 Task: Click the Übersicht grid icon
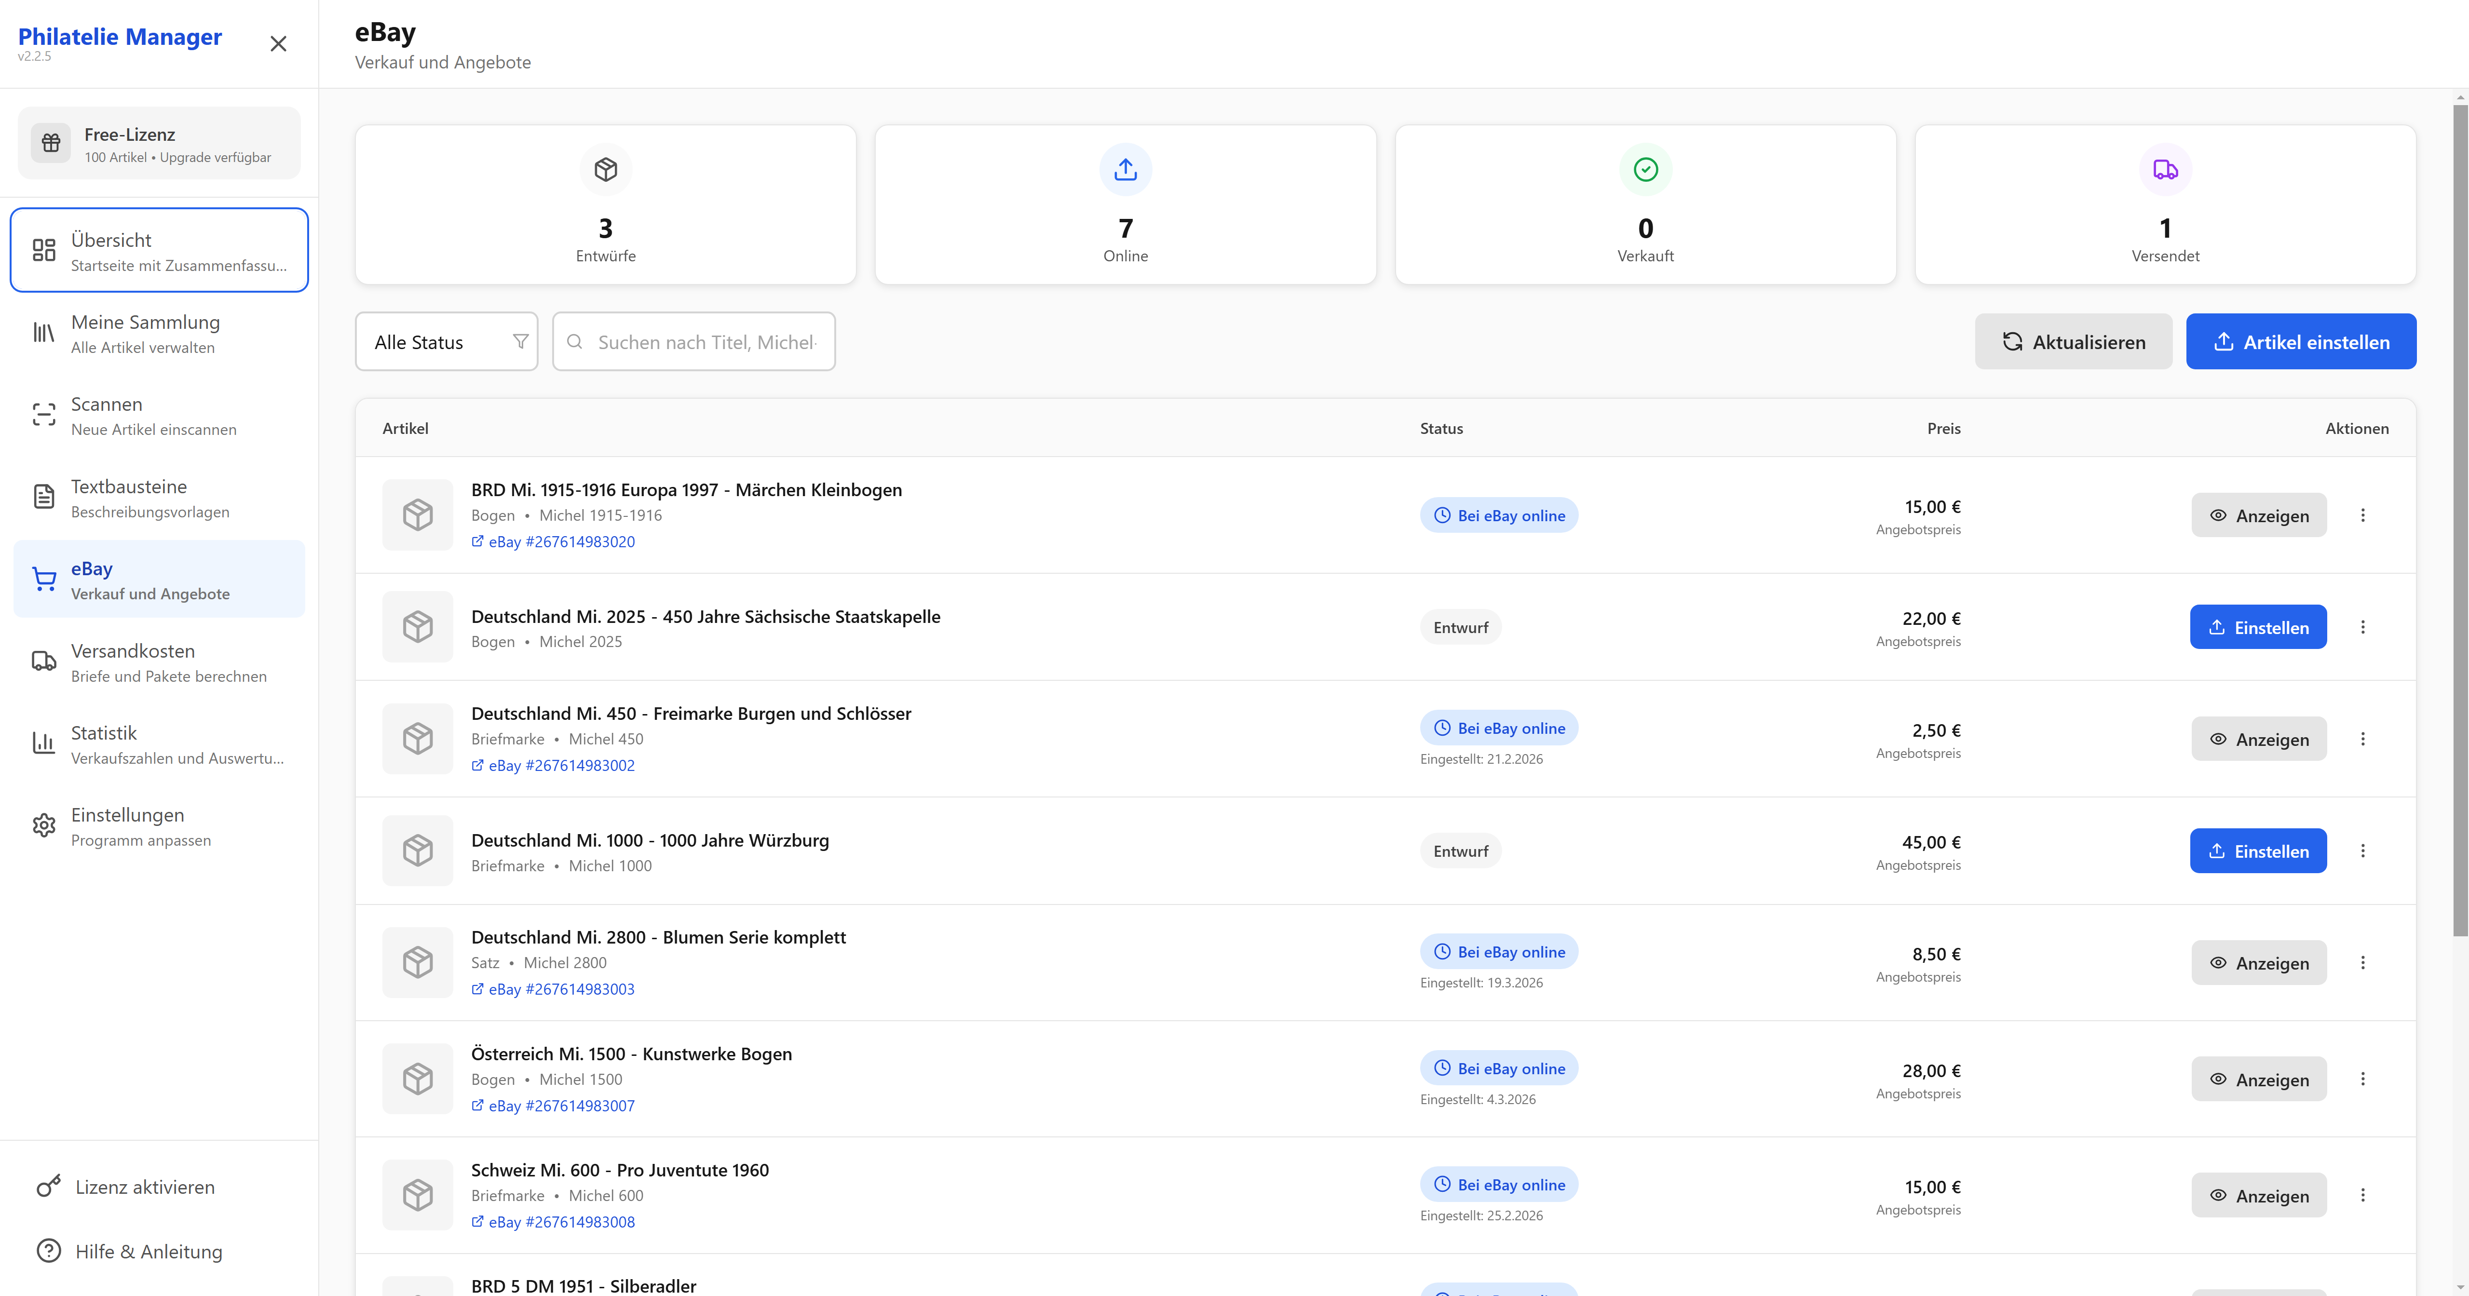pyautogui.click(x=44, y=250)
